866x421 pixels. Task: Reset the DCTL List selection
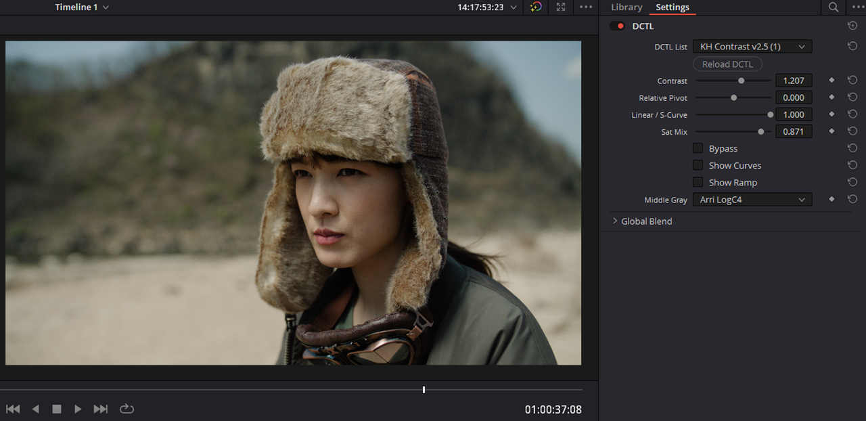coord(852,47)
